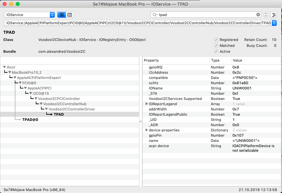
Task: Toggle the side inspector panel button
Action: coord(274,15)
